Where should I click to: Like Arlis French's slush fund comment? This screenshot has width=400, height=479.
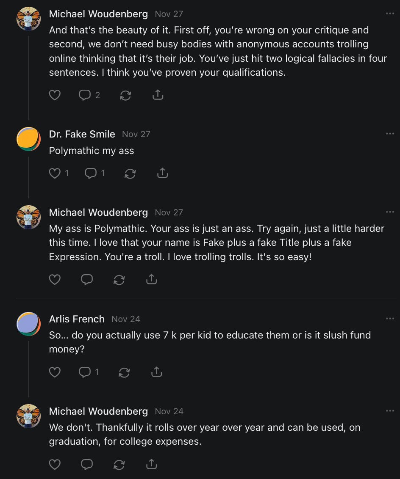55,372
